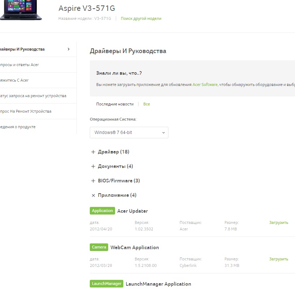The width and height of the screenshot is (295, 290).
Task: Click the 'Знали ли вы, что..?' heading
Action: (119, 73)
